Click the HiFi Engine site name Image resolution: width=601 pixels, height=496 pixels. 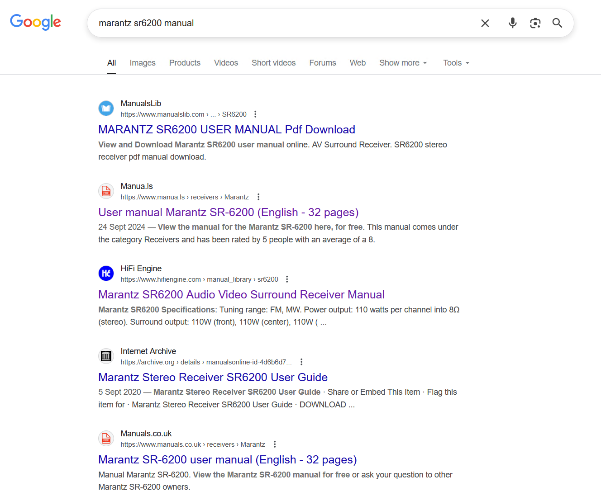[x=141, y=269]
